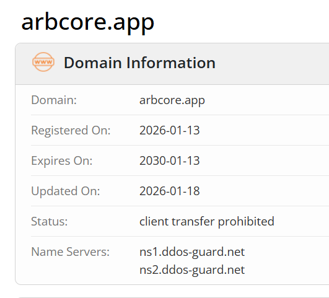Click the orange www globe icon
Screen dimensions: 329x298
click(43, 62)
